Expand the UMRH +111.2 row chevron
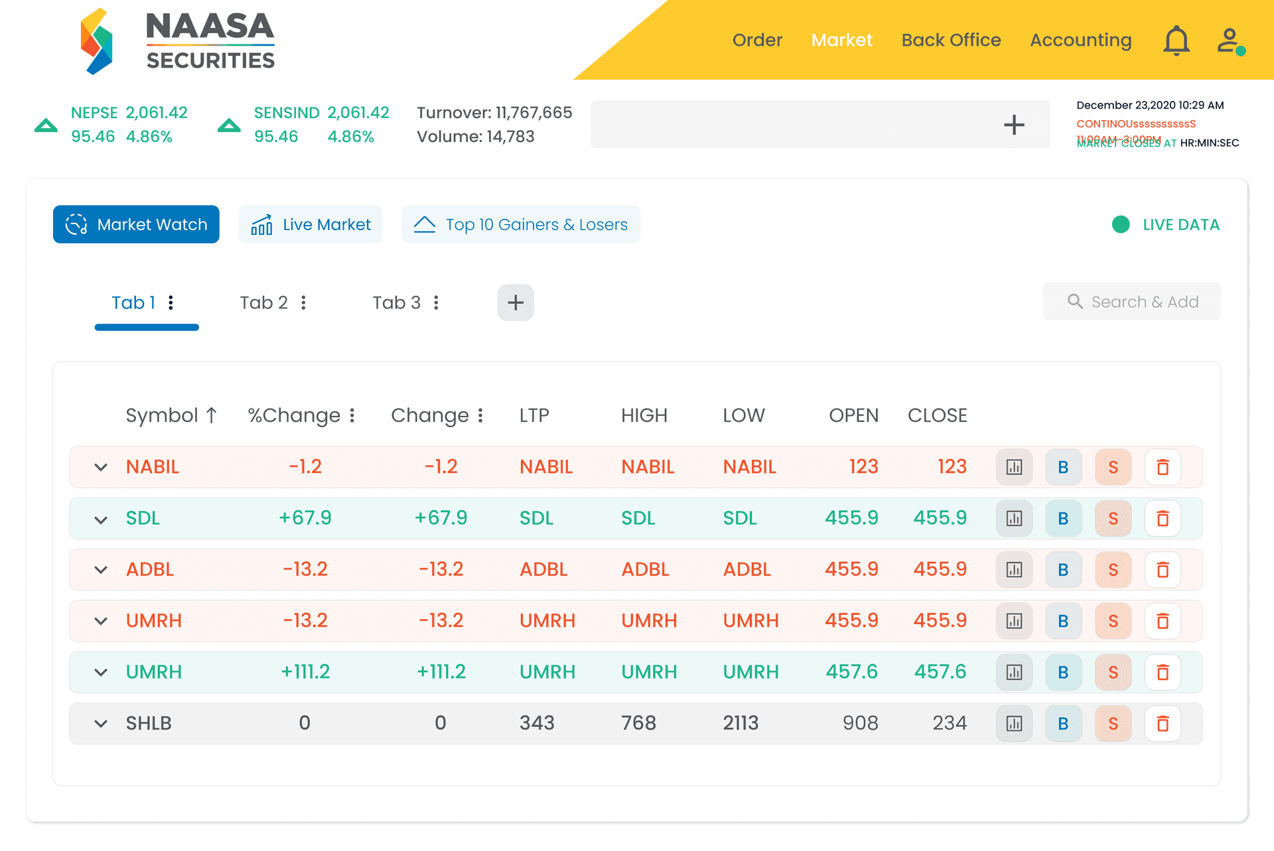Image resolution: width=1274 pixels, height=851 pixels. tap(101, 673)
